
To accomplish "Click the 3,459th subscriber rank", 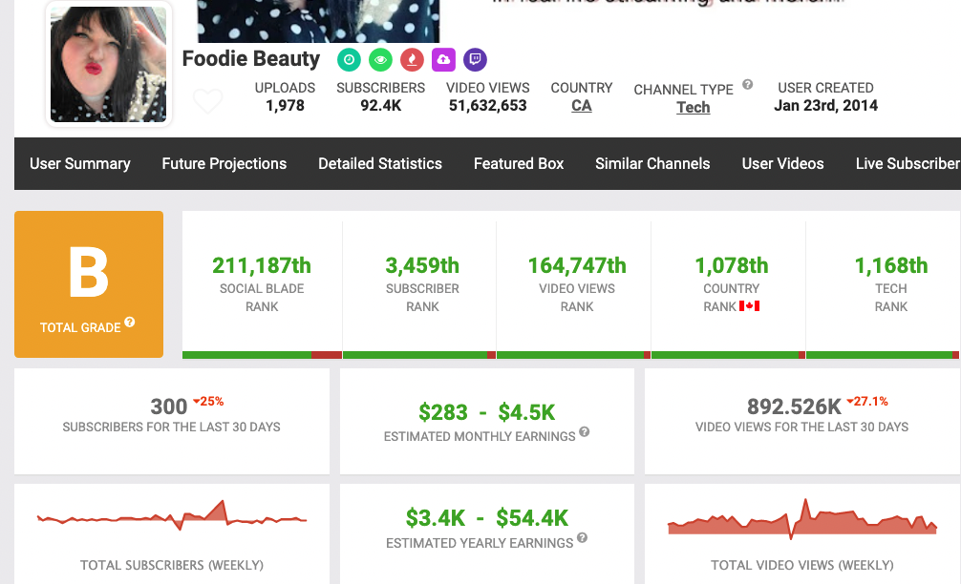I will (422, 265).
